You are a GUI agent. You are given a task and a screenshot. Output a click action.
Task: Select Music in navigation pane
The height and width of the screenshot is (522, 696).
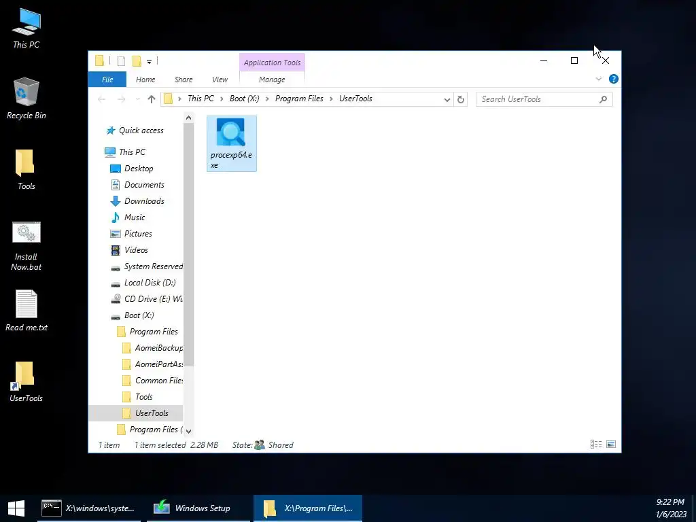pos(128,217)
